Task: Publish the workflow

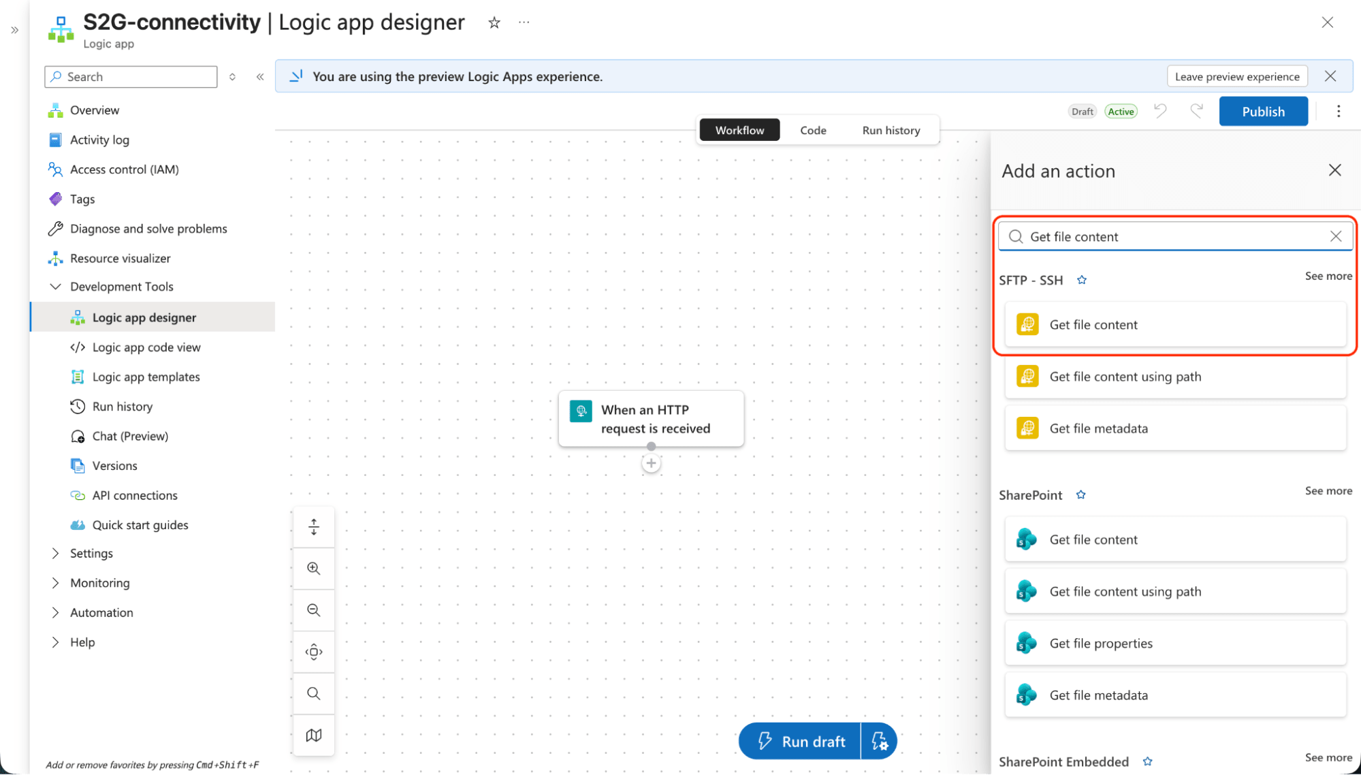Action: click(x=1263, y=111)
